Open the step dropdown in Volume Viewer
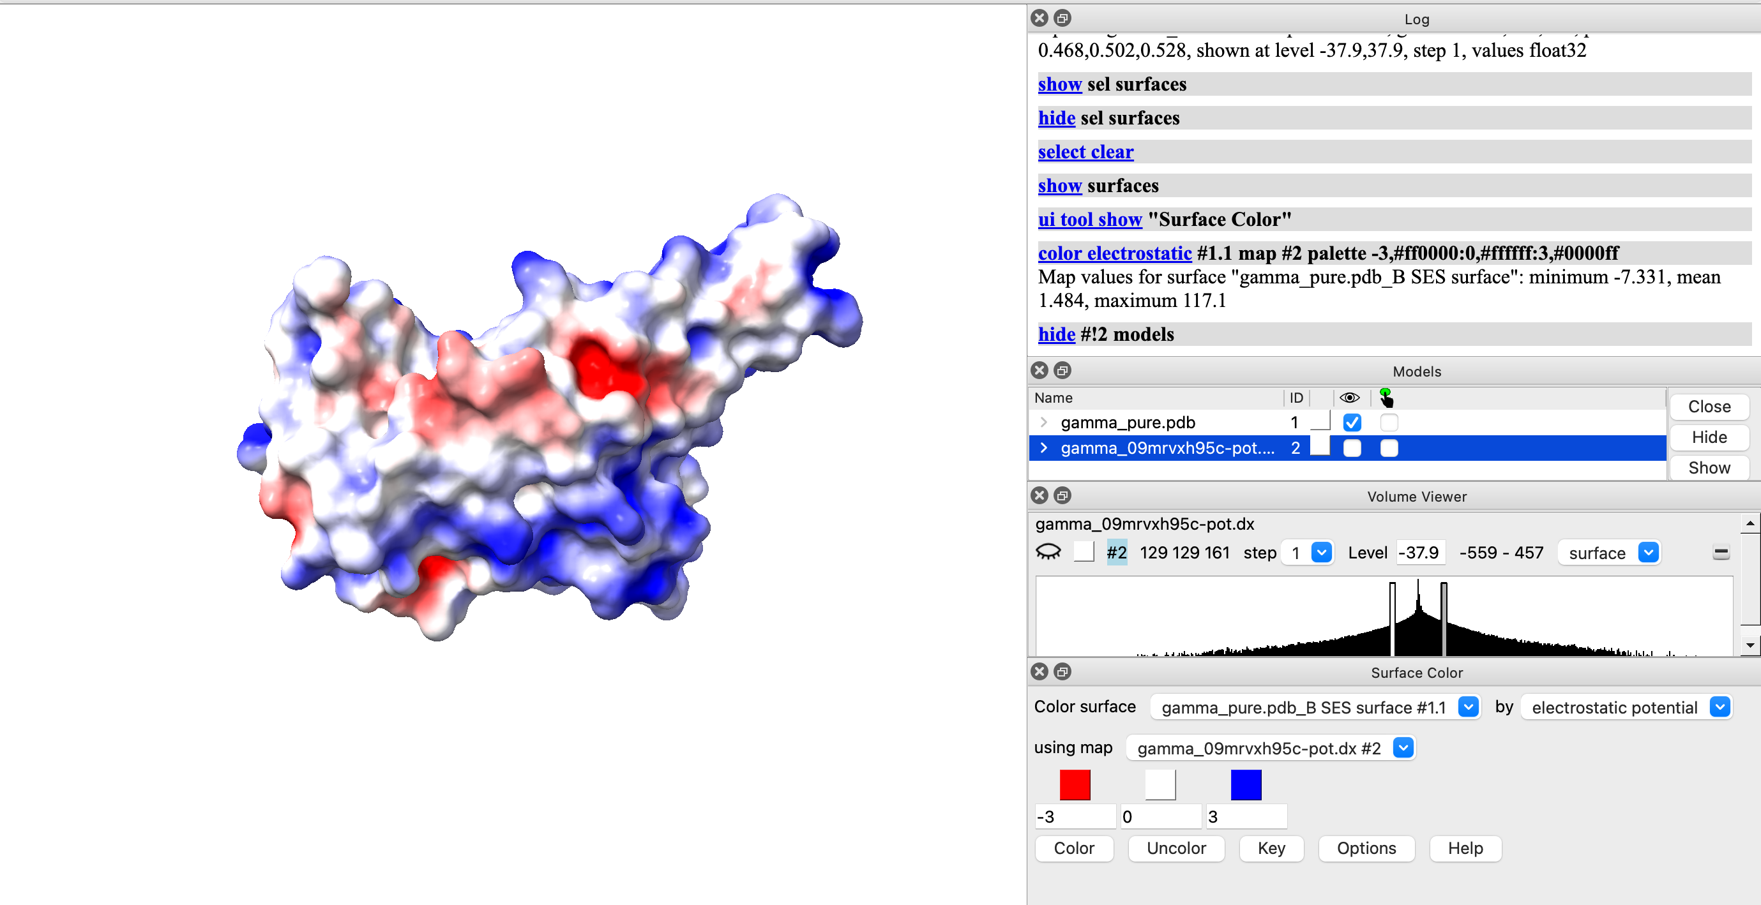 point(1307,552)
